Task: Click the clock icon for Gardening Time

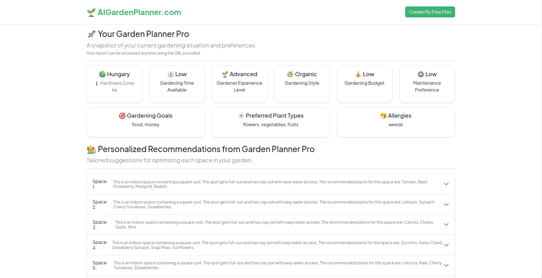Action: pos(171,74)
